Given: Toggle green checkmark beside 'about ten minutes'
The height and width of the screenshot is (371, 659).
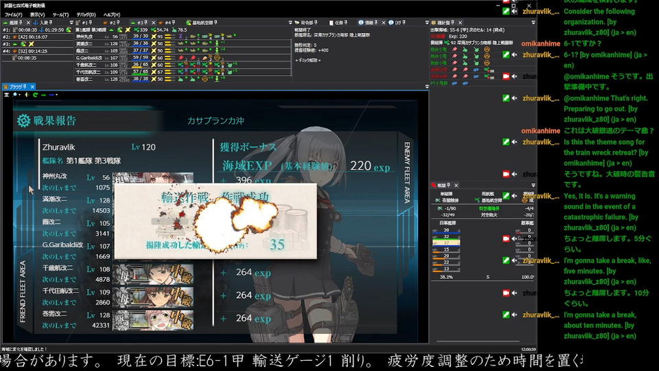Looking at the screenshot, I should pyautogui.click(x=506, y=315).
